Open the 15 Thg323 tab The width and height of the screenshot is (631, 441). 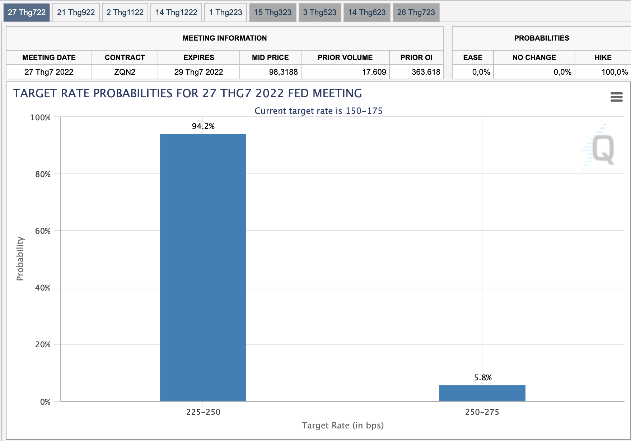point(273,13)
